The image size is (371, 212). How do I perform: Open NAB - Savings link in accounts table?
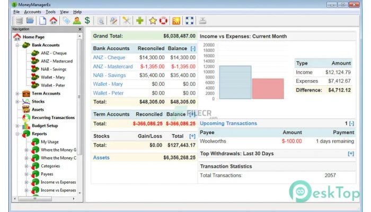coord(109,75)
